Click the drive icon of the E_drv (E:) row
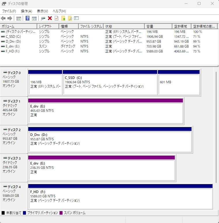Viewport: 219px width, 223px height. tap(3, 46)
